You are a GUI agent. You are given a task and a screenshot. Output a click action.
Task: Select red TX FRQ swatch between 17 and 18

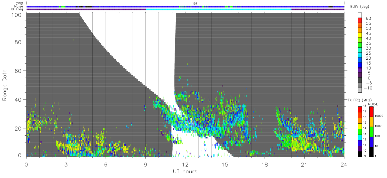[360, 109]
